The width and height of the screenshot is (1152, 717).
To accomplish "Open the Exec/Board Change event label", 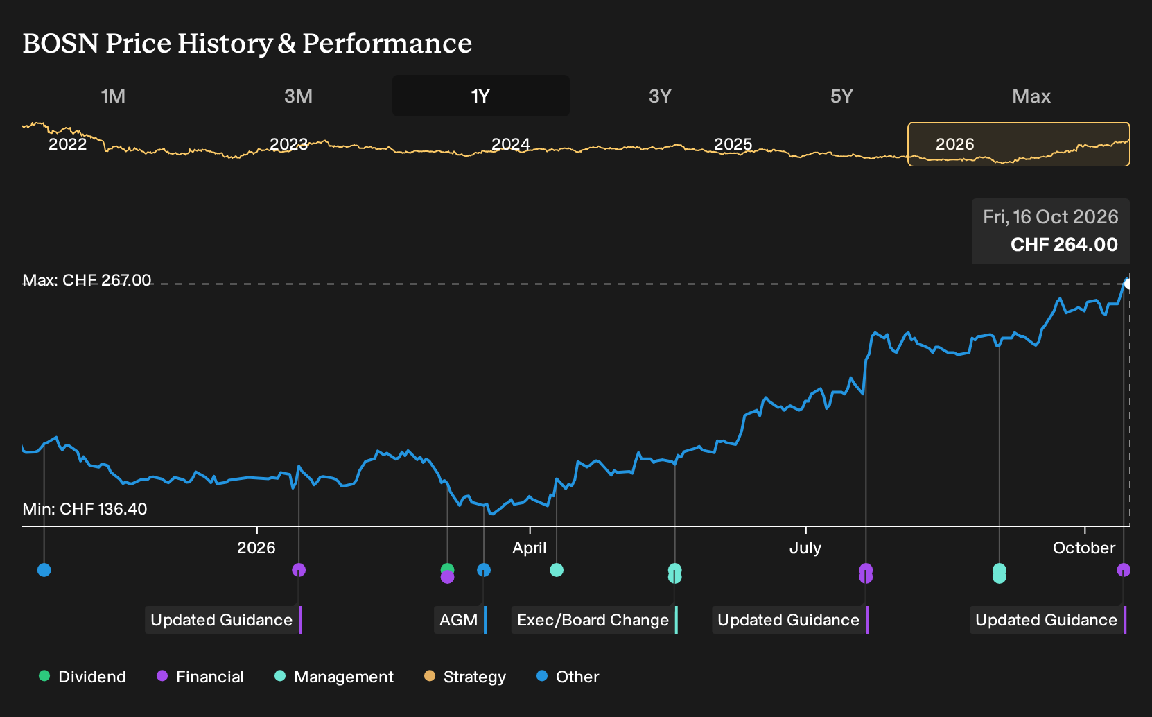I will point(595,620).
